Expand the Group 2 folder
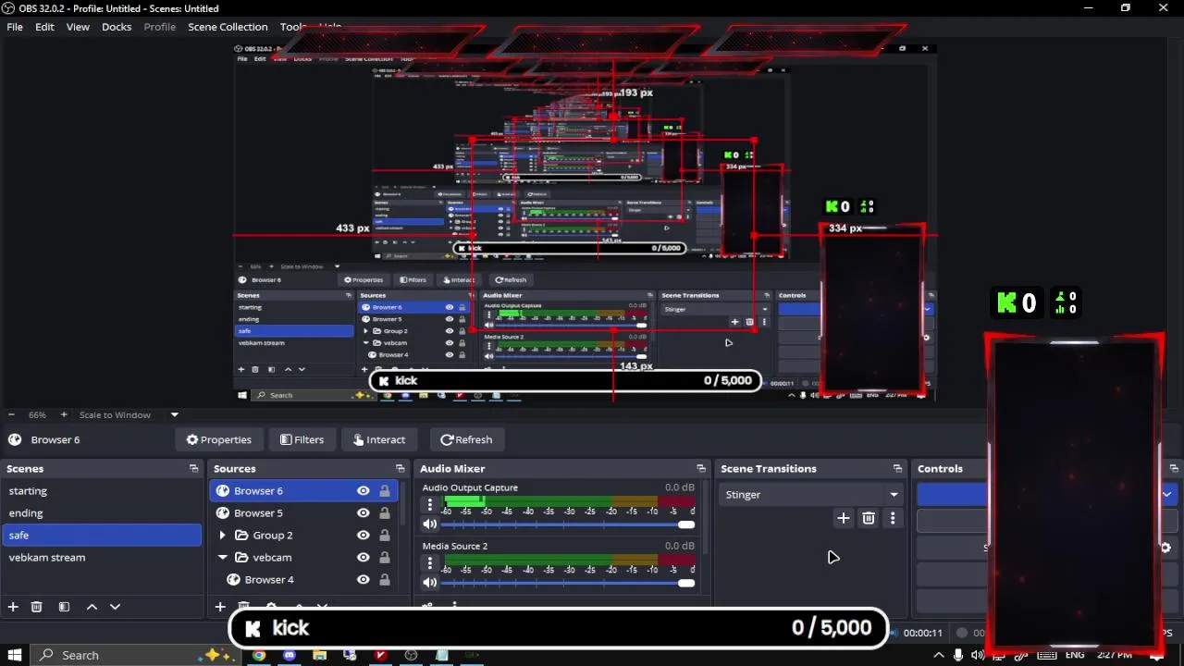This screenshot has width=1184, height=666. [x=222, y=536]
